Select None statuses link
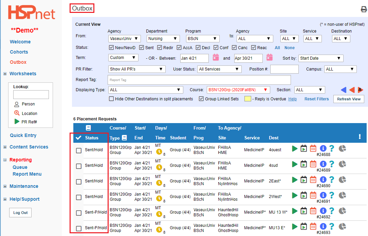 (x=289, y=47)
